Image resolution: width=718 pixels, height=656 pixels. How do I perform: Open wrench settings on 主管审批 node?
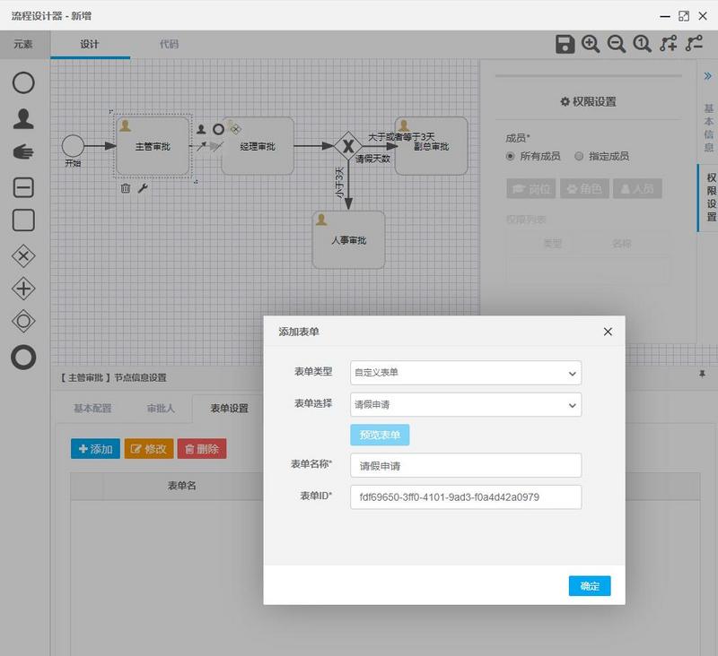[x=142, y=188]
